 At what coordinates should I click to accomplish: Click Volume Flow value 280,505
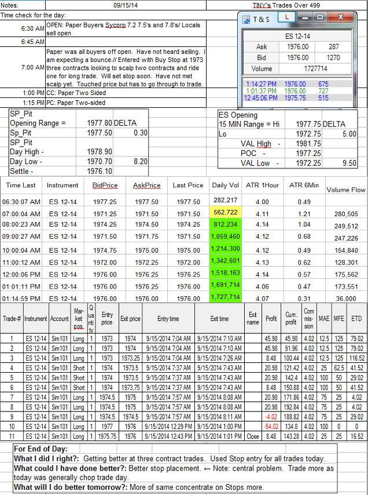[x=346, y=214]
